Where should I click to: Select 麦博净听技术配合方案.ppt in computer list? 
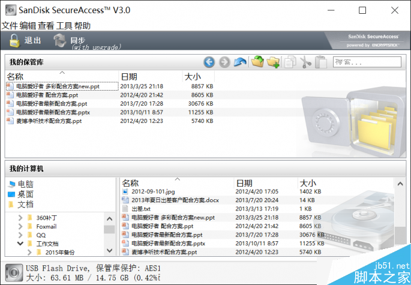(164, 252)
